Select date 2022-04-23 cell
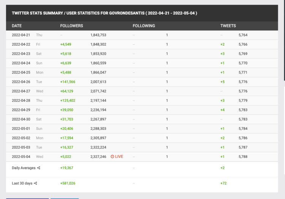The width and height of the screenshot is (285, 199). (21, 54)
